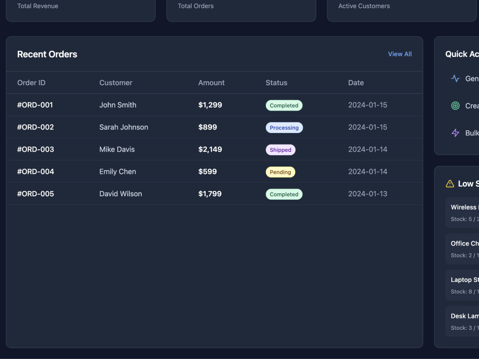Click the 2024-01-14 date for Emily Chen
479x359 pixels.
pyautogui.click(x=367, y=172)
